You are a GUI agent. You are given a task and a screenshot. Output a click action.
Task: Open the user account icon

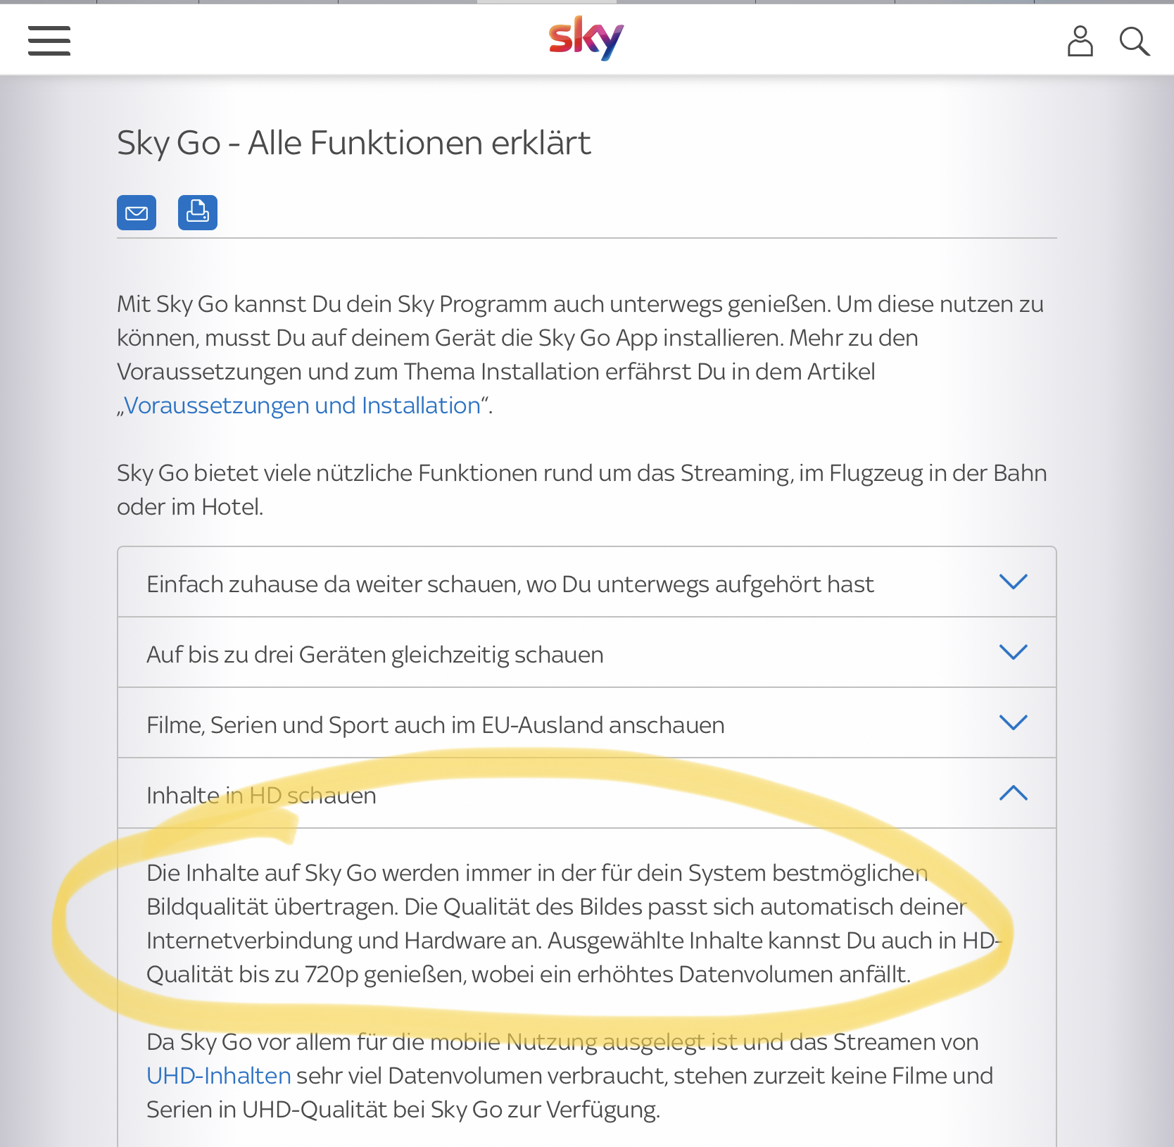click(1080, 41)
